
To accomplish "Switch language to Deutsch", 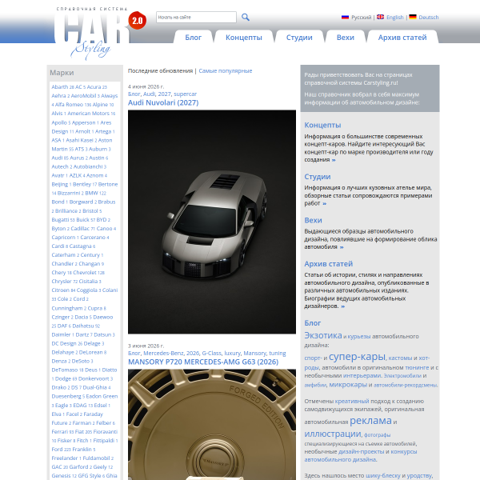I will (429, 18).
